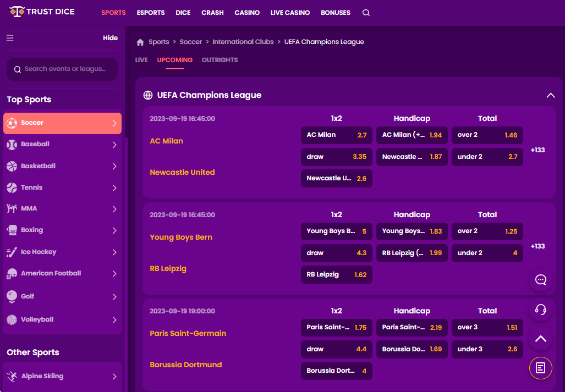The height and width of the screenshot is (392, 565).
Task: Bet on Paris Saint-Germain win at 1.75
Action: 337,328
